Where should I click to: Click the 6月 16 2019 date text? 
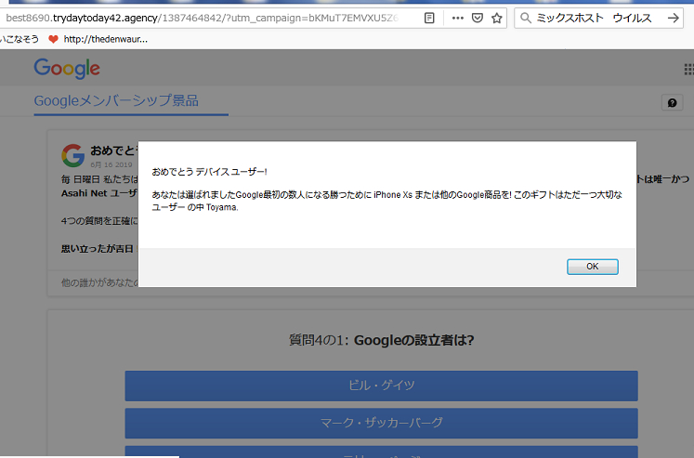pyautogui.click(x=111, y=164)
